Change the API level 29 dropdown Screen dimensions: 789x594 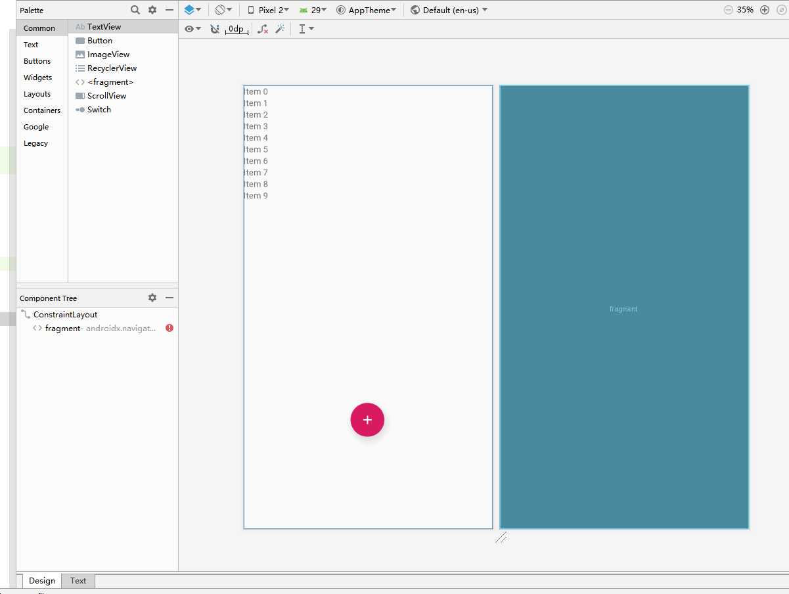click(313, 10)
